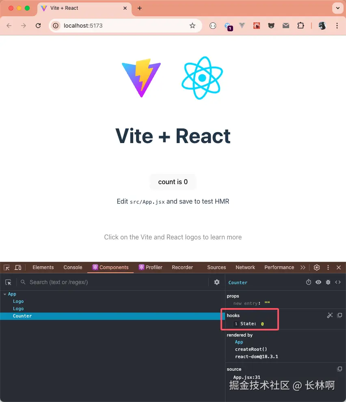
Task: Open the Profiler tab
Action: tap(150, 267)
